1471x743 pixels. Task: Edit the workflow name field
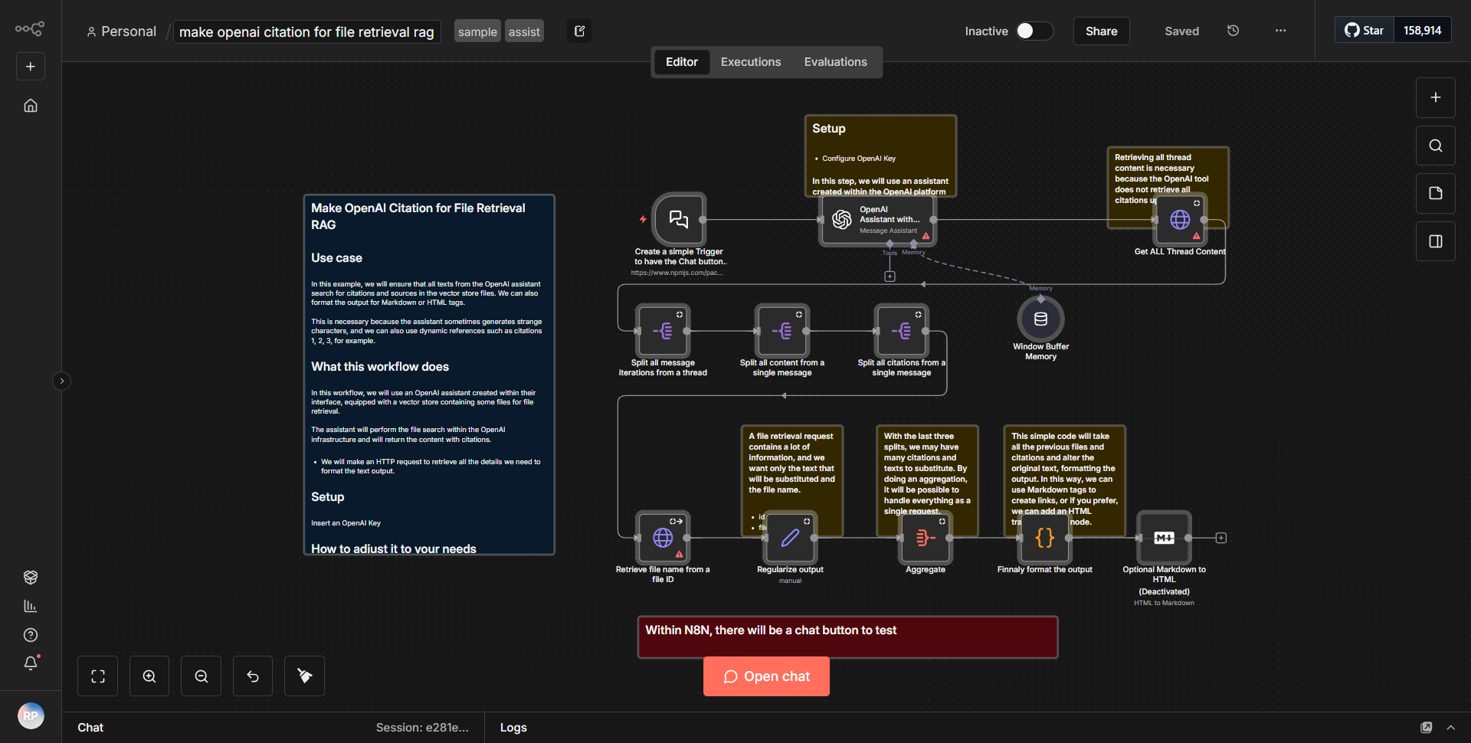pyautogui.click(x=306, y=31)
